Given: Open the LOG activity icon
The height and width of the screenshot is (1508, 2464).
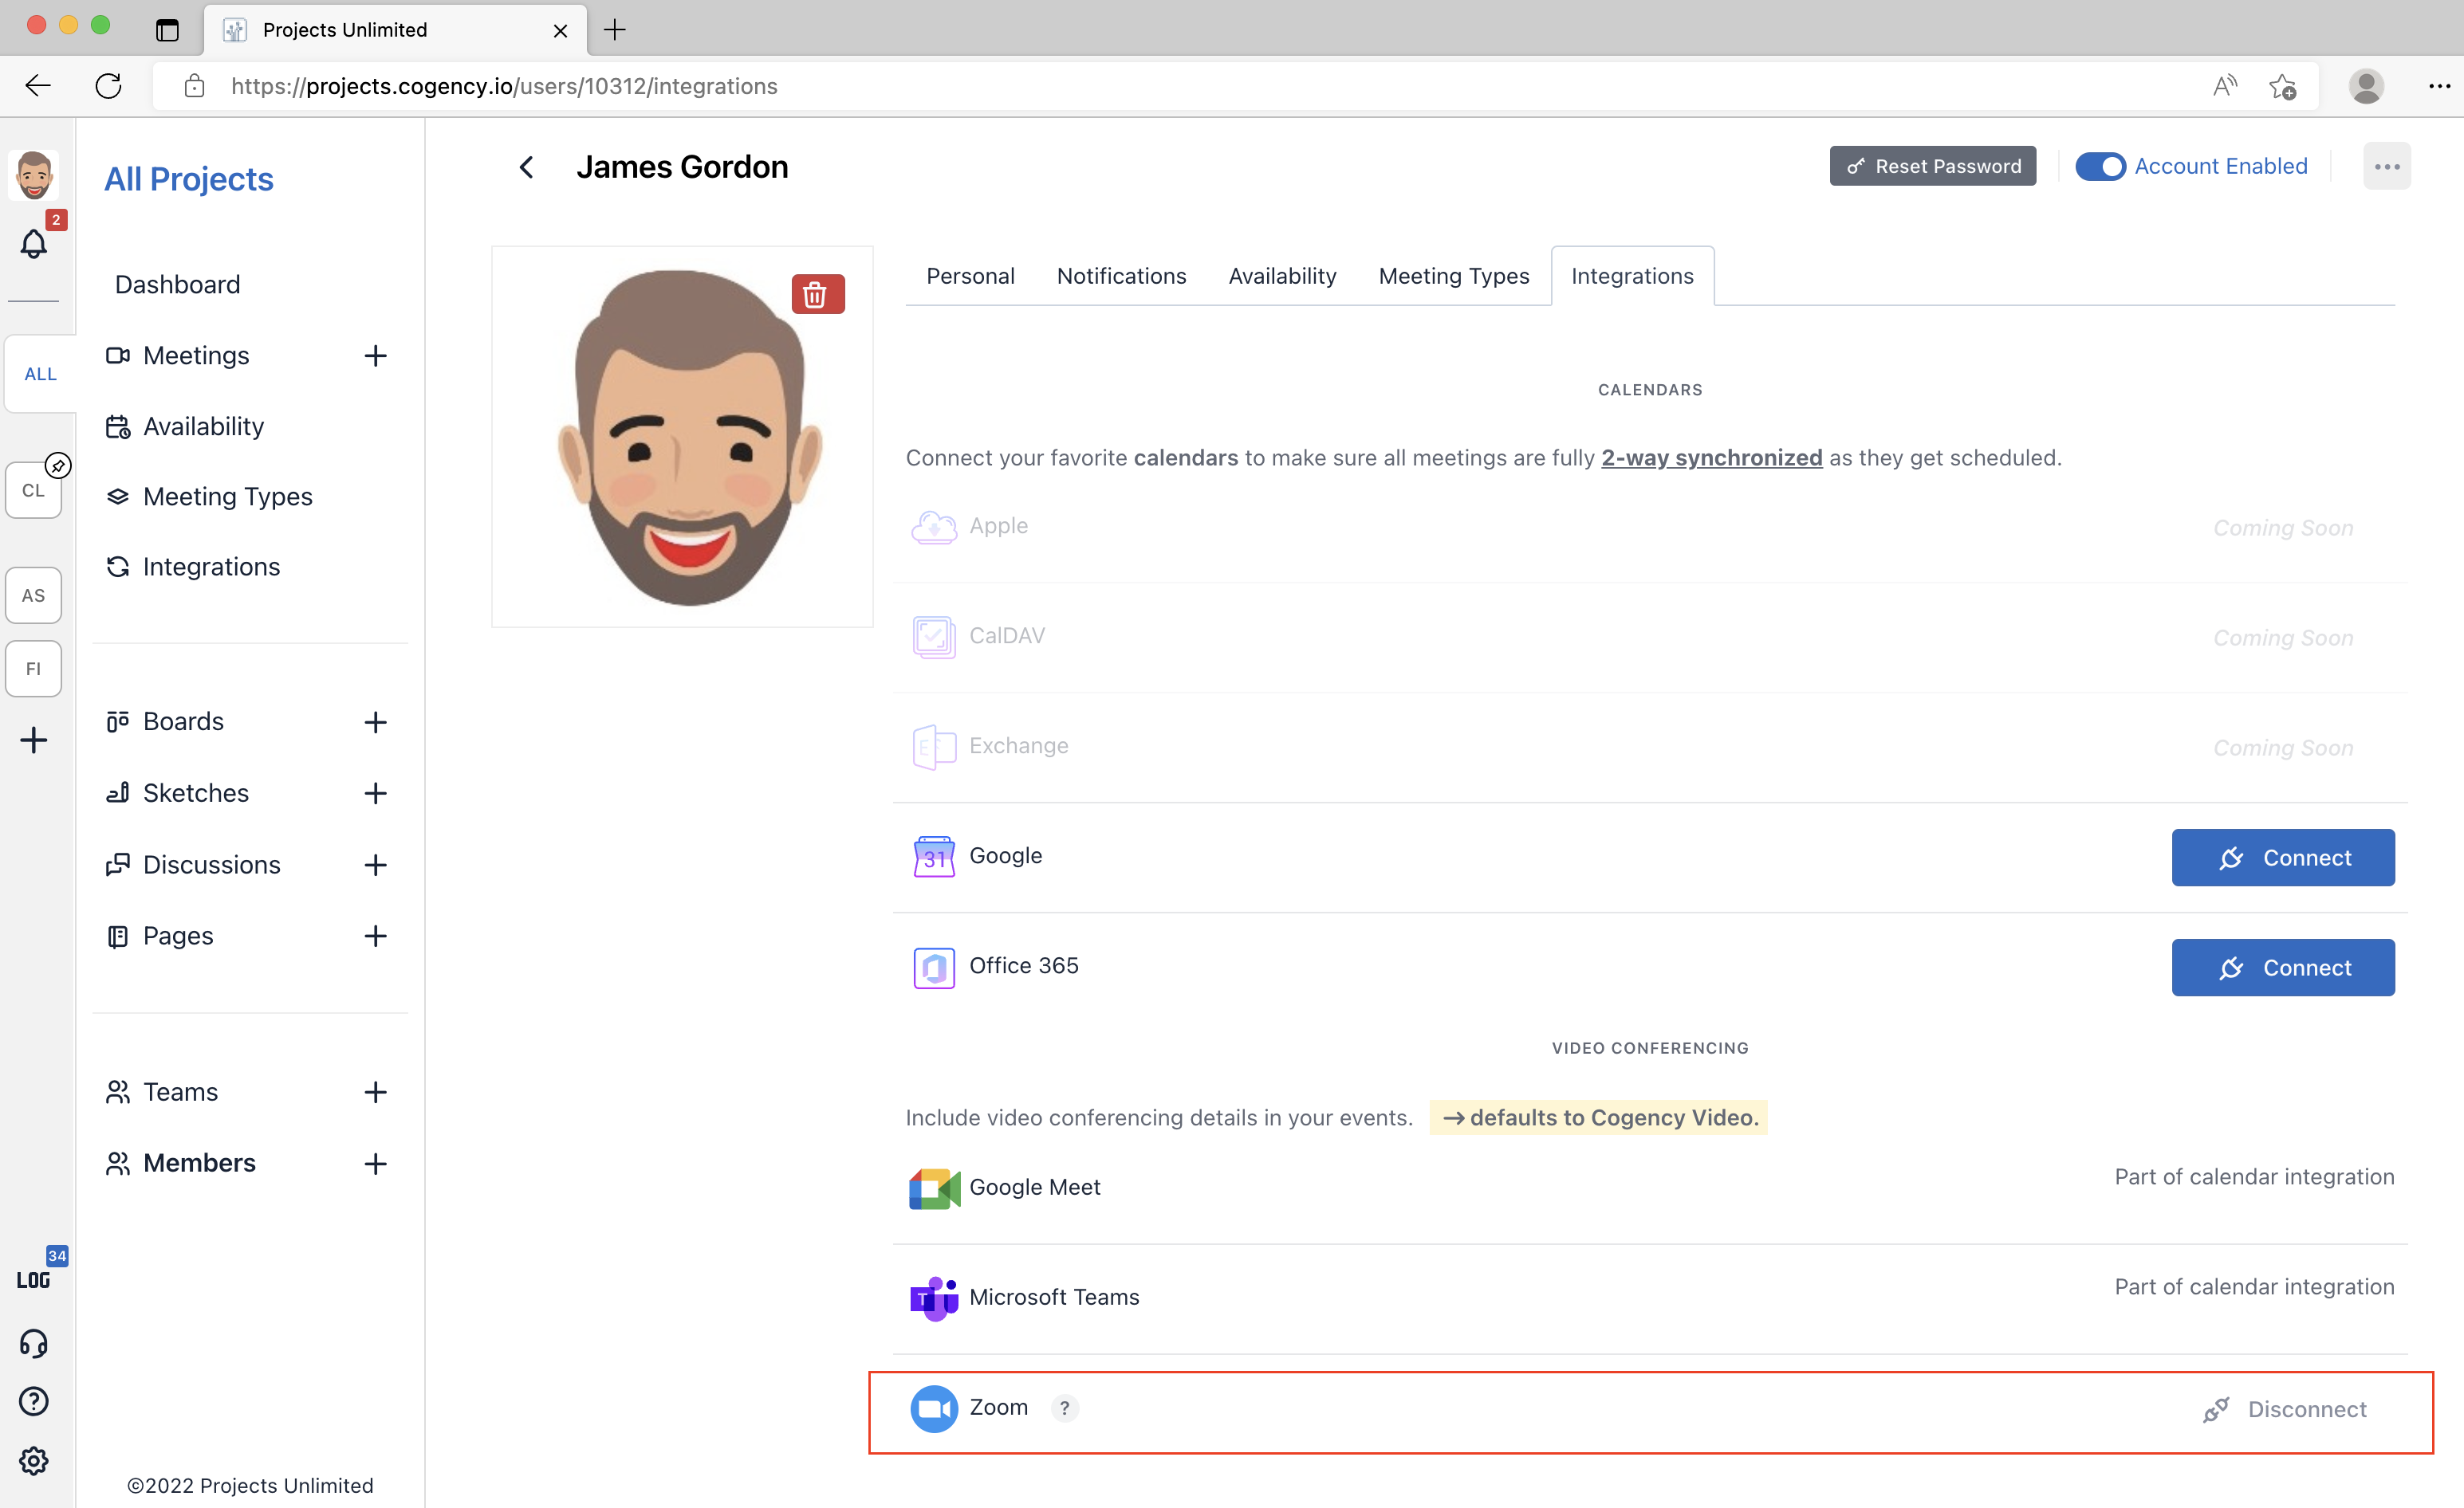Looking at the screenshot, I should click(x=34, y=1279).
